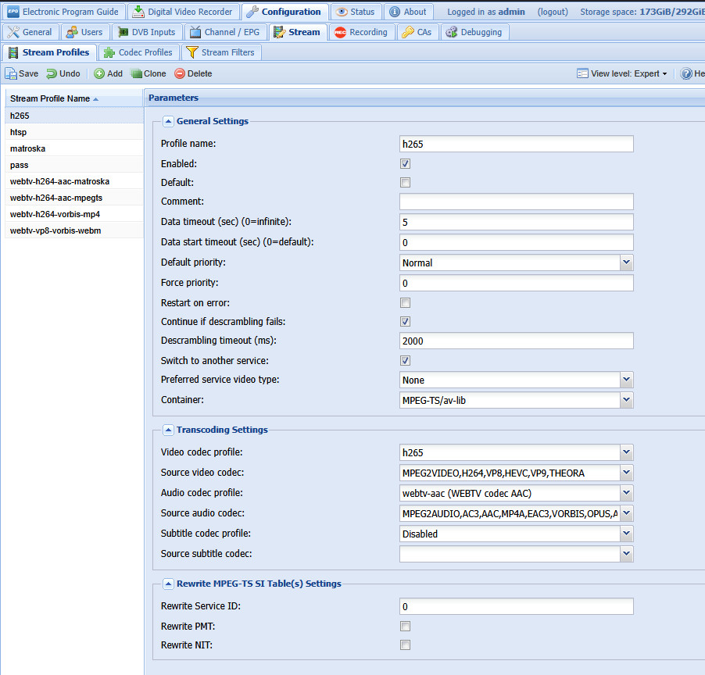Go to the Recording tab
The image size is (705, 675).
click(x=360, y=32)
